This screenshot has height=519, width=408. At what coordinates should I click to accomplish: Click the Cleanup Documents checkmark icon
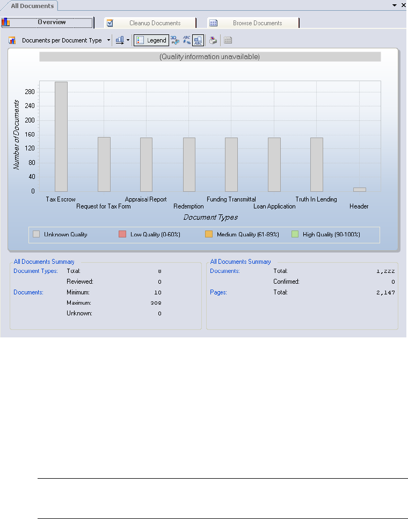tap(110, 23)
